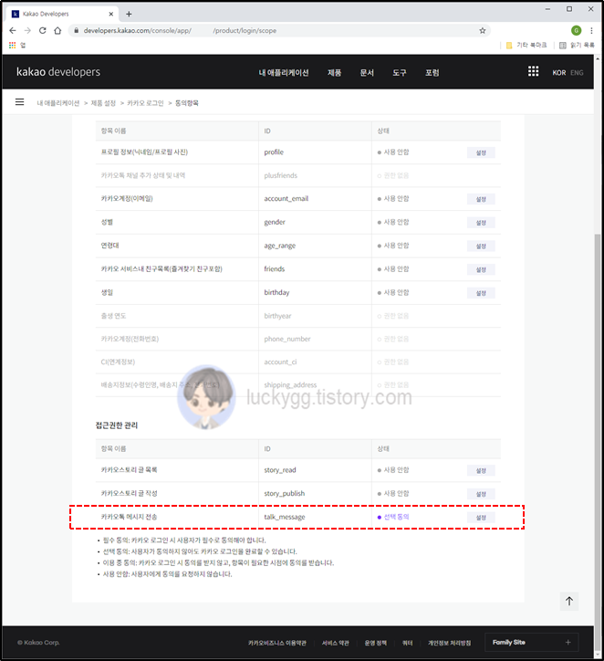The width and height of the screenshot is (604, 661).
Task: Click the 선택 동의 status text
Action: pos(396,517)
